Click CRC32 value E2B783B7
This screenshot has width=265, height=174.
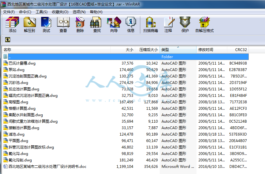coord(238,69)
